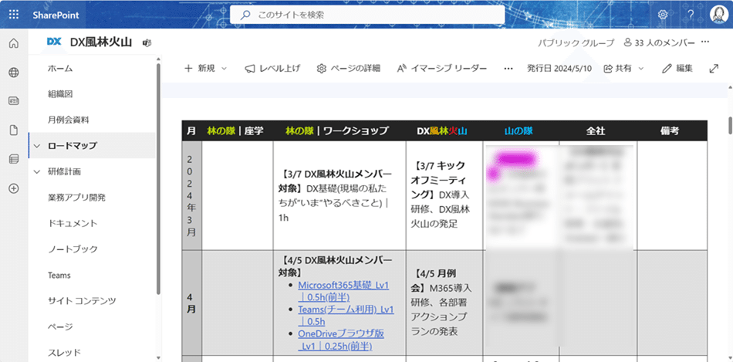Image resolution: width=733 pixels, height=362 pixels.
Task: Open the app launcher waffle icon
Action: [14, 15]
